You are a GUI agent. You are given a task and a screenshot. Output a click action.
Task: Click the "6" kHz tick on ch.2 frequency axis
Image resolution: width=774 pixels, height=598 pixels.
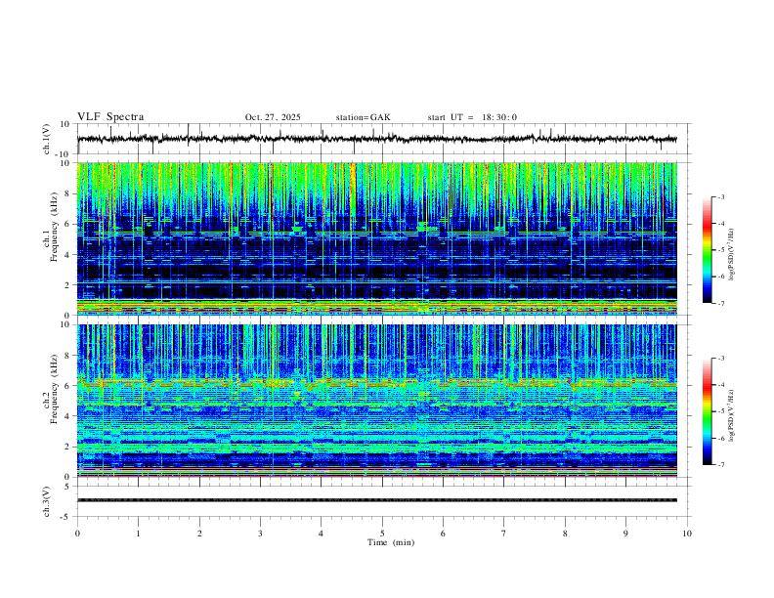click(68, 386)
